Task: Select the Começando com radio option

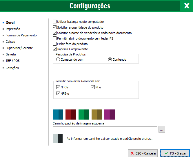Action: coord(58,59)
